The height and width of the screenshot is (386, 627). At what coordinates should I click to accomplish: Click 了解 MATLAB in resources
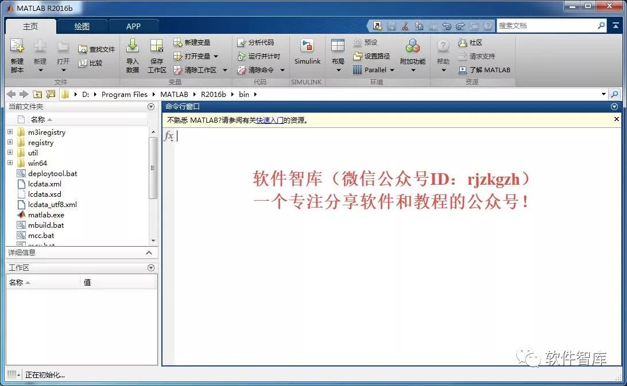[484, 70]
